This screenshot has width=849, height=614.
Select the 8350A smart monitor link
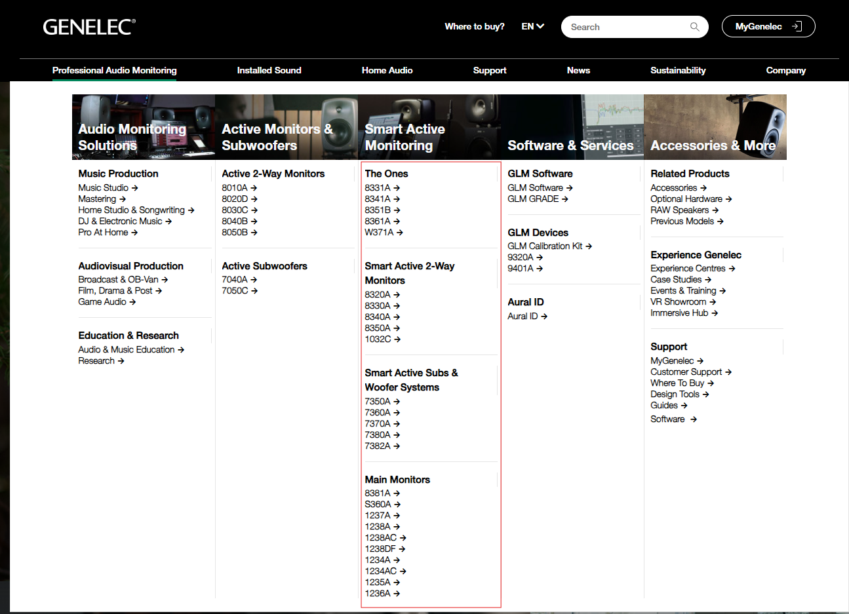click(x=382, y=328)
